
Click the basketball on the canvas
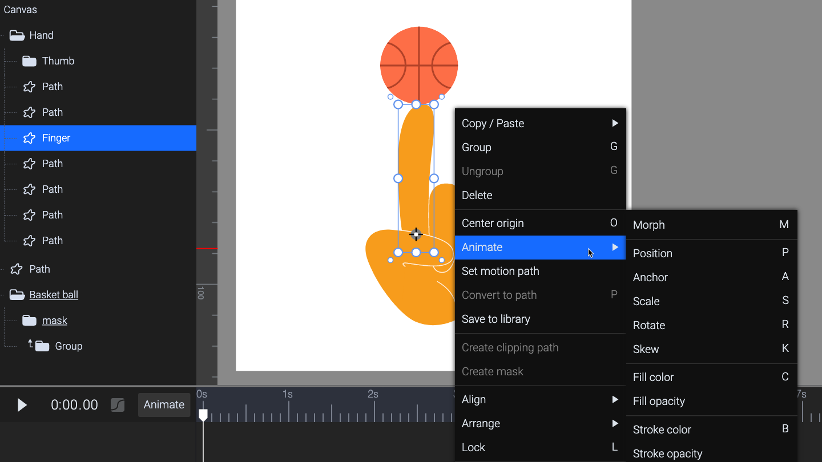click(419, 65)
